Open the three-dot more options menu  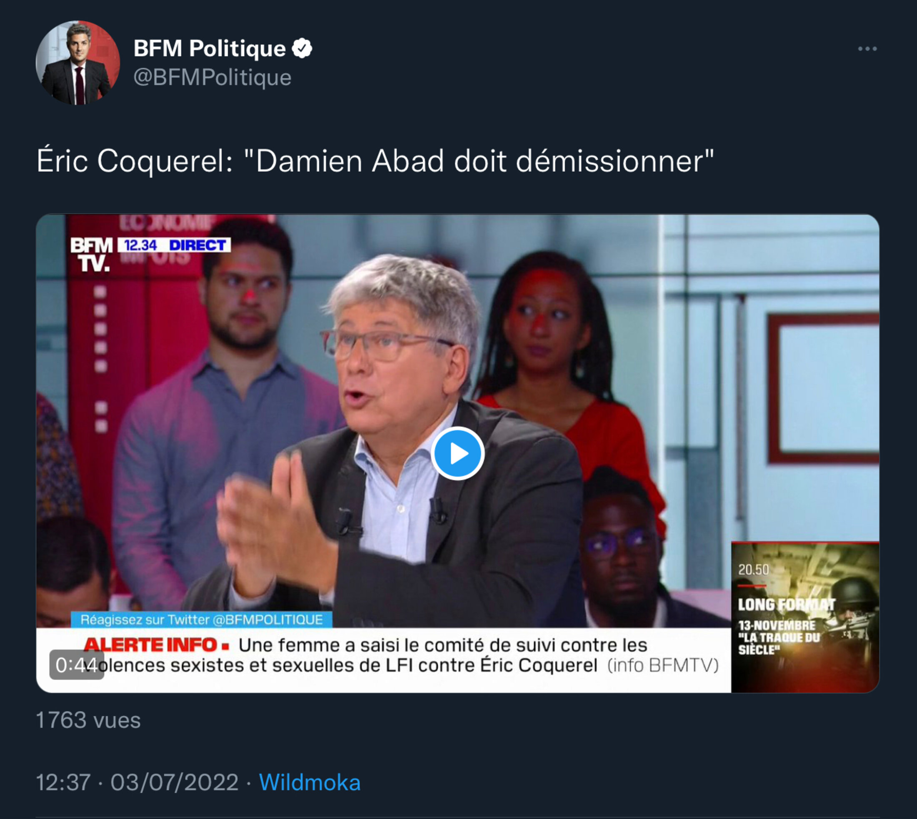pos(867,49)
